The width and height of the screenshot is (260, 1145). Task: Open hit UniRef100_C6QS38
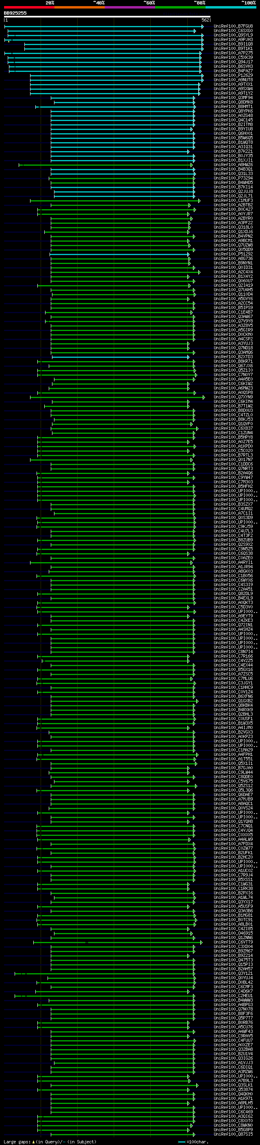(x=233, y=553)
